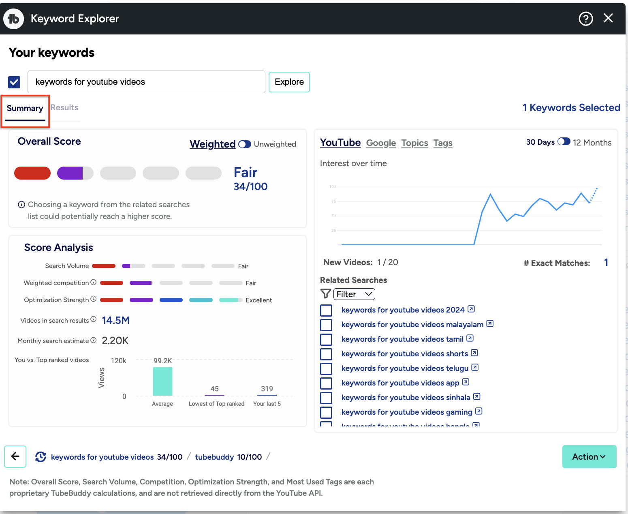Screen dimensions: 628x514
Task: Select the YouTube tab
Action: [340, 143]
